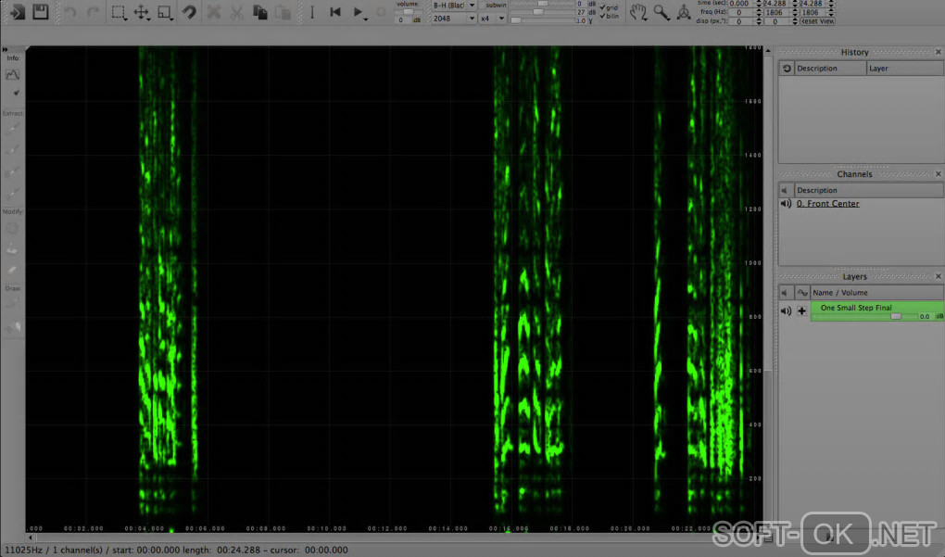
Task: Mute the Front Center channel
Action: (786, 204)
